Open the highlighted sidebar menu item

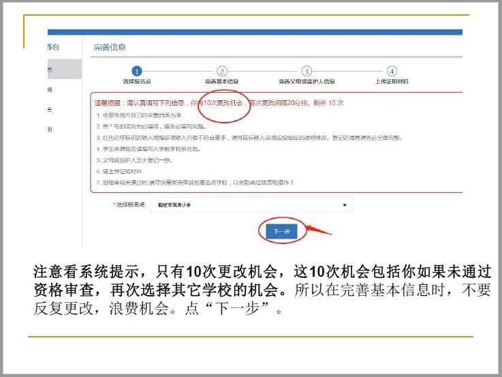tap(65, 69)
